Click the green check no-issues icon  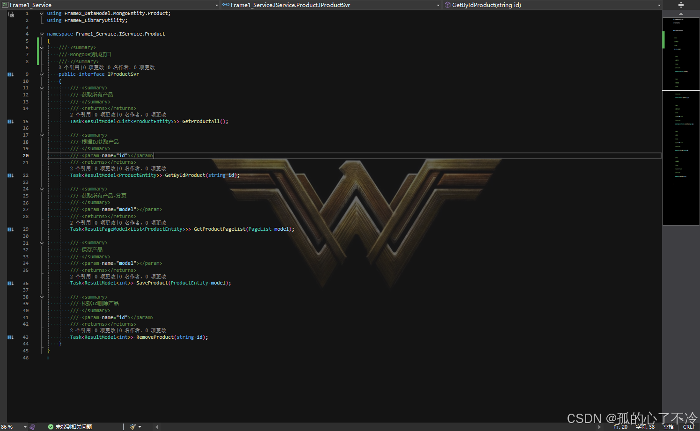51,427
